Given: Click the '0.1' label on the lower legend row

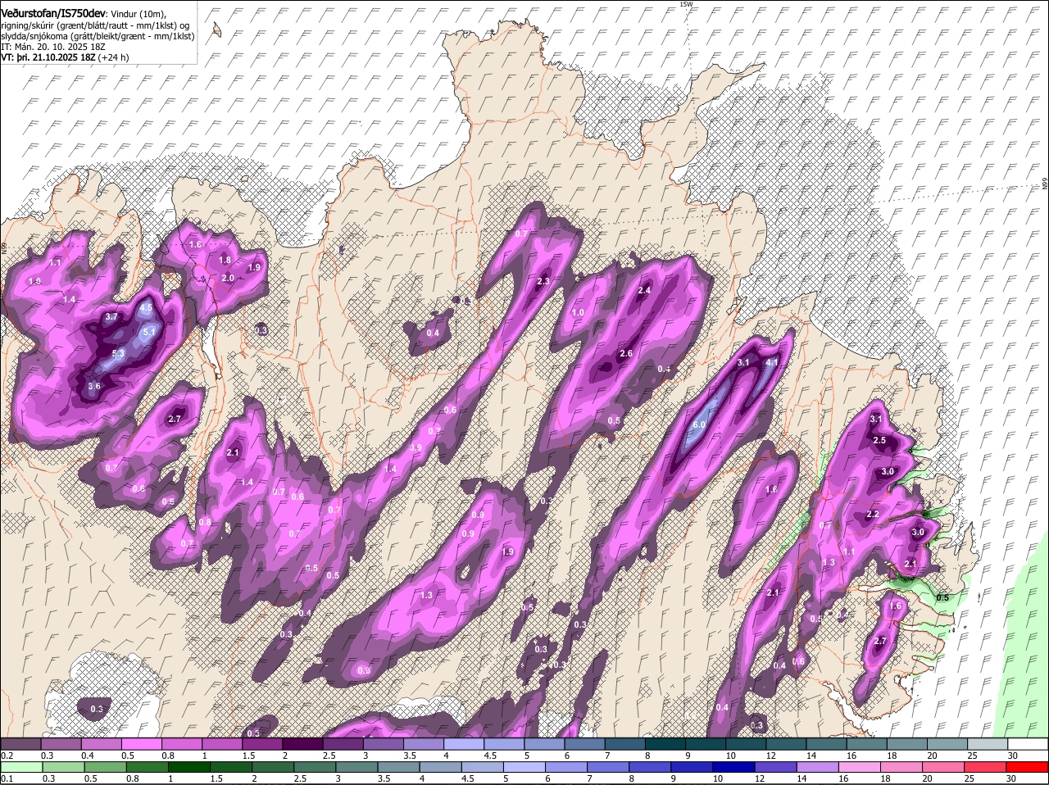Looking at the screenshot, I should [x=7, y=779].
